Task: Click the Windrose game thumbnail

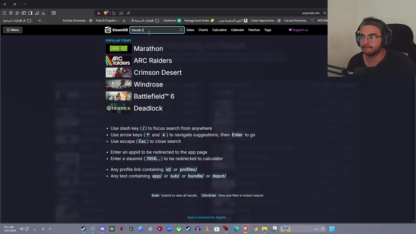Action: [119, 84]
